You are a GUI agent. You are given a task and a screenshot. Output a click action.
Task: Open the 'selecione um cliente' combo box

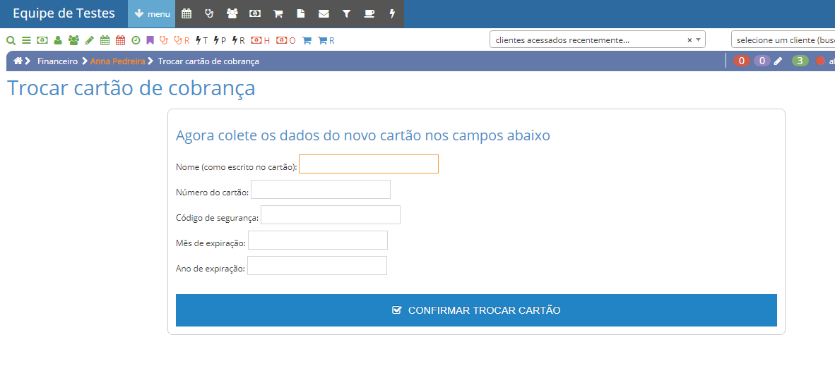pos(783,40)
